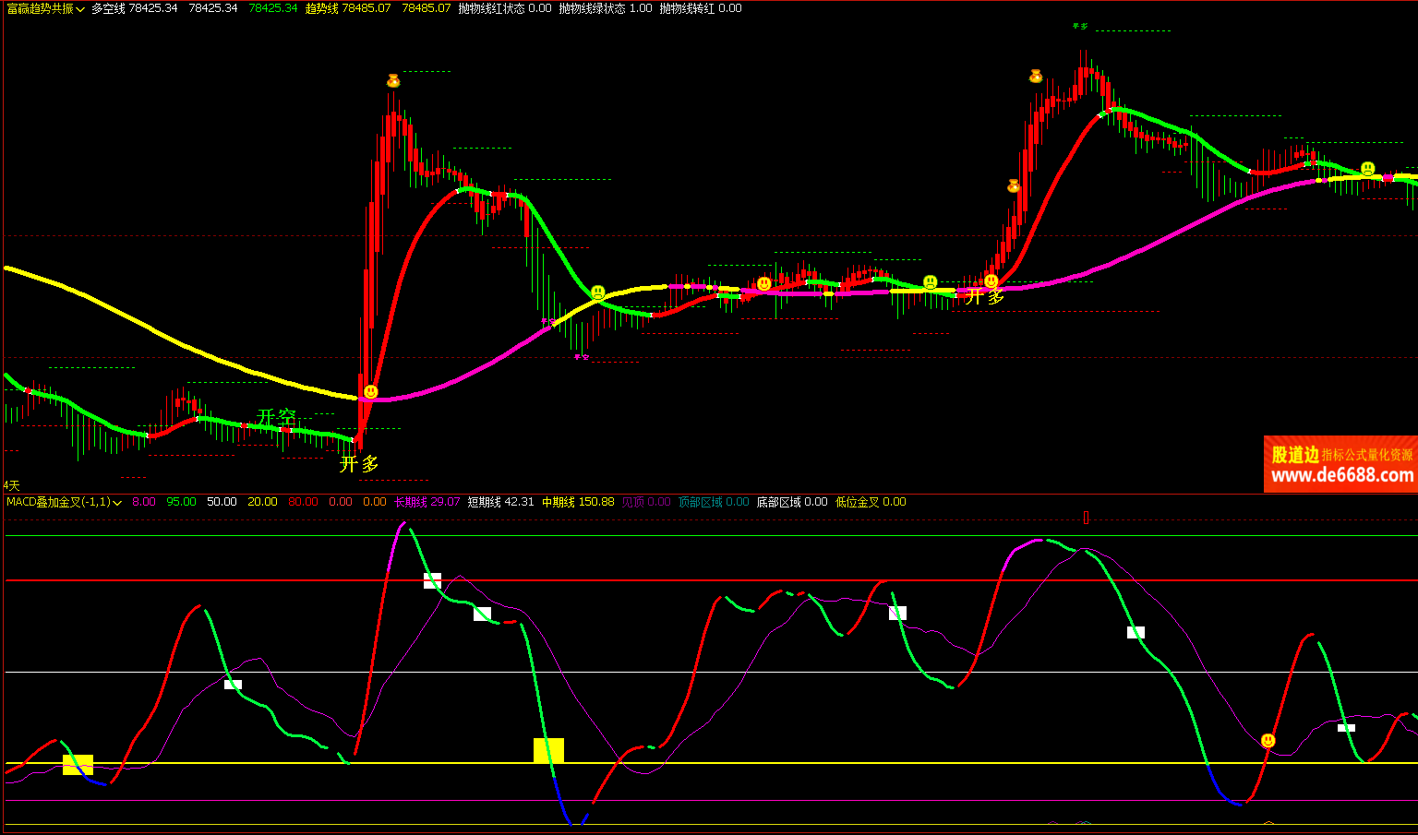Open the 富赢趋势共振 indicator dropdown arrow
The height and width of the screenshot is (835, 1418).
tap(81, 9)
